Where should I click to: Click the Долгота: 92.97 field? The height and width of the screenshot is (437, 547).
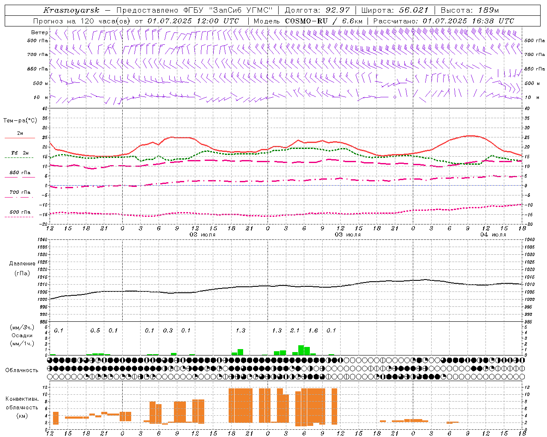pos(317,10)
